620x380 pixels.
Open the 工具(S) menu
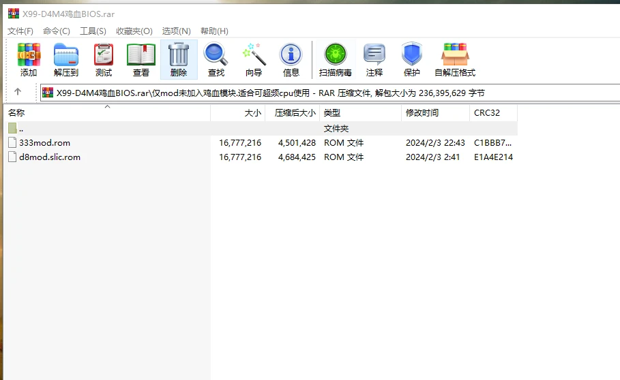coord(93,31)
